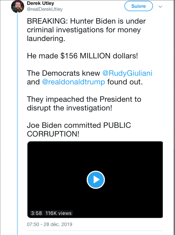Click Derek Utley's profile avatar
175x235 pixels.
[18, 6]
